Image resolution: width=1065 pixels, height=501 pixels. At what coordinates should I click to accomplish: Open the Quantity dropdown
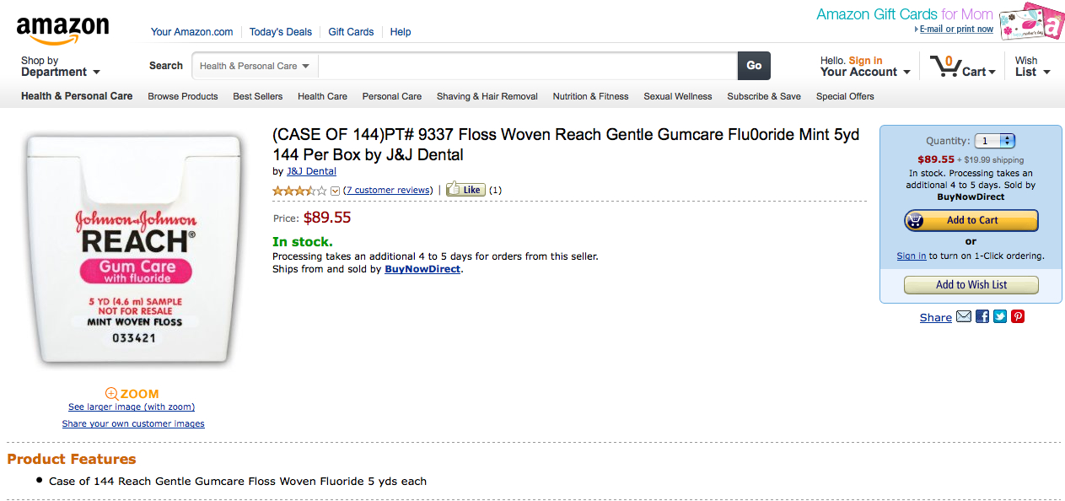click(x=995, y=141)
